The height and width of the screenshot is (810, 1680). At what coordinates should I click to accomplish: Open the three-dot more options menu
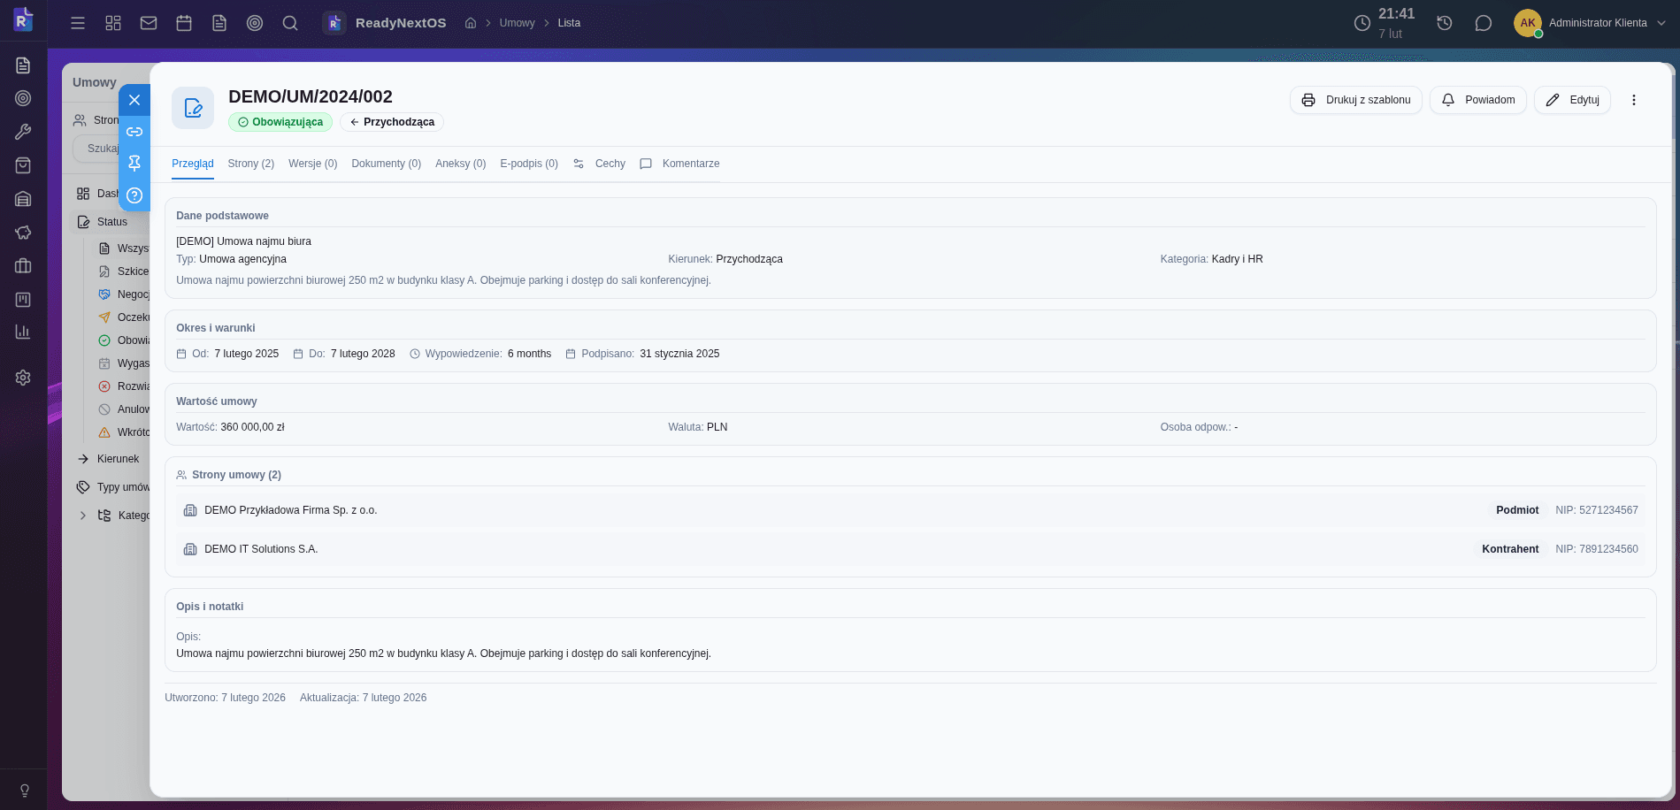pyautogui.click(x=1634, y=100)
